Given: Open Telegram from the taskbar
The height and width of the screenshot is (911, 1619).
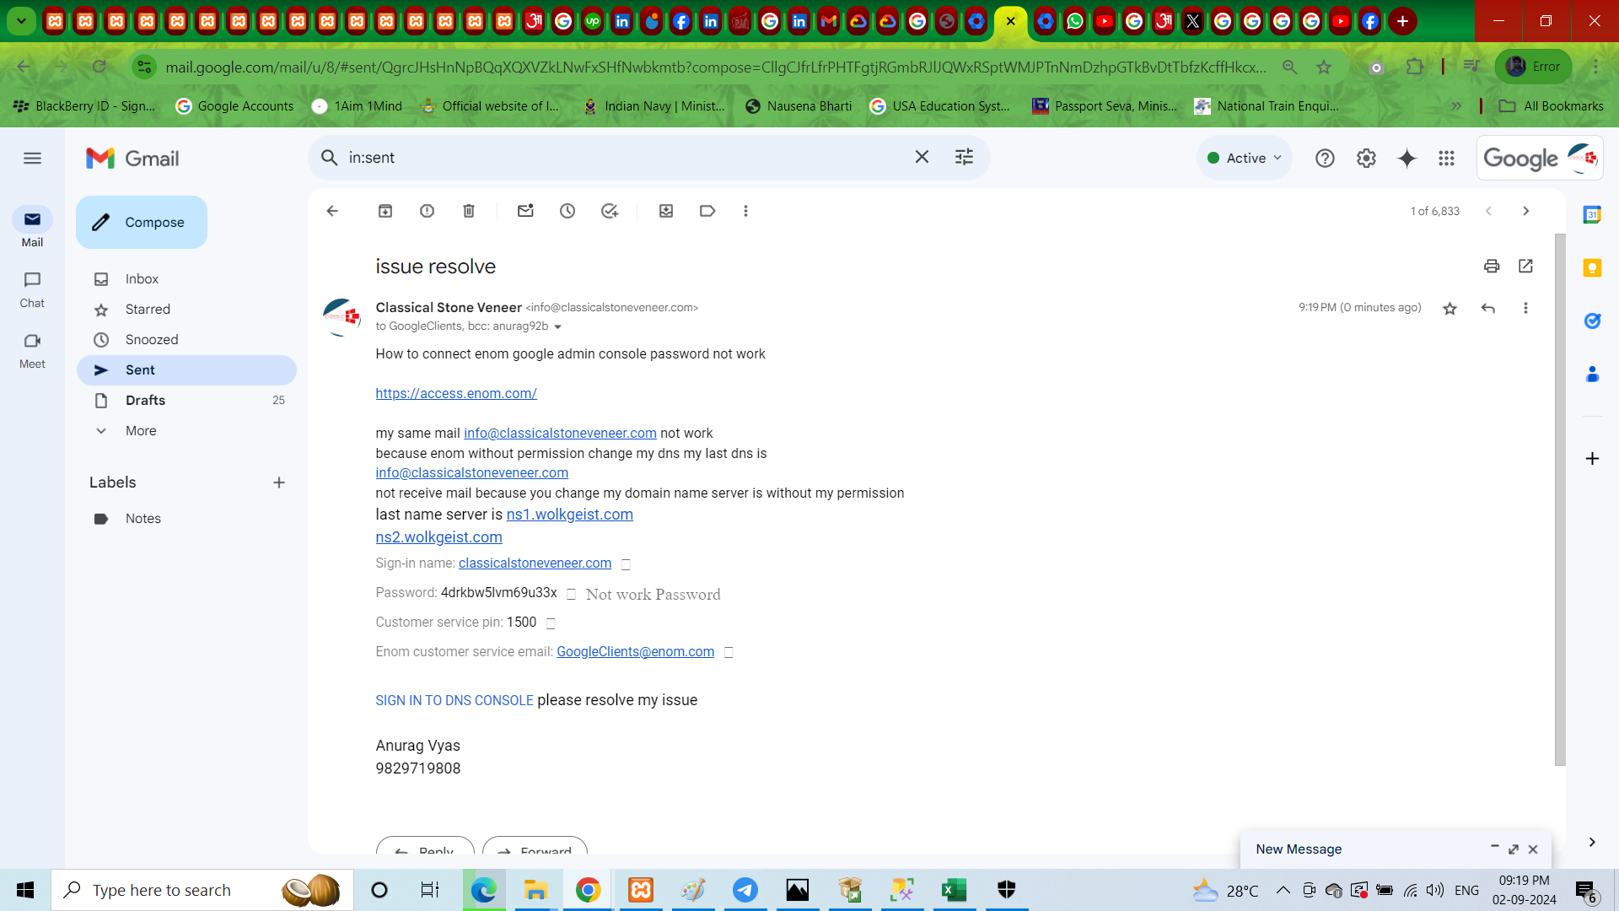Looking at the screenshot, I should [x=745, y=890].
